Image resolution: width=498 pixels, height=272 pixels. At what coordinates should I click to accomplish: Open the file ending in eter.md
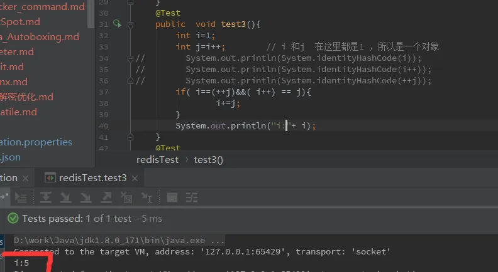pyautogui.click(x=17, y=51)
